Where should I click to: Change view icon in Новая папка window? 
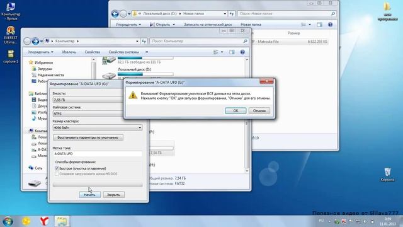[304, 25]
